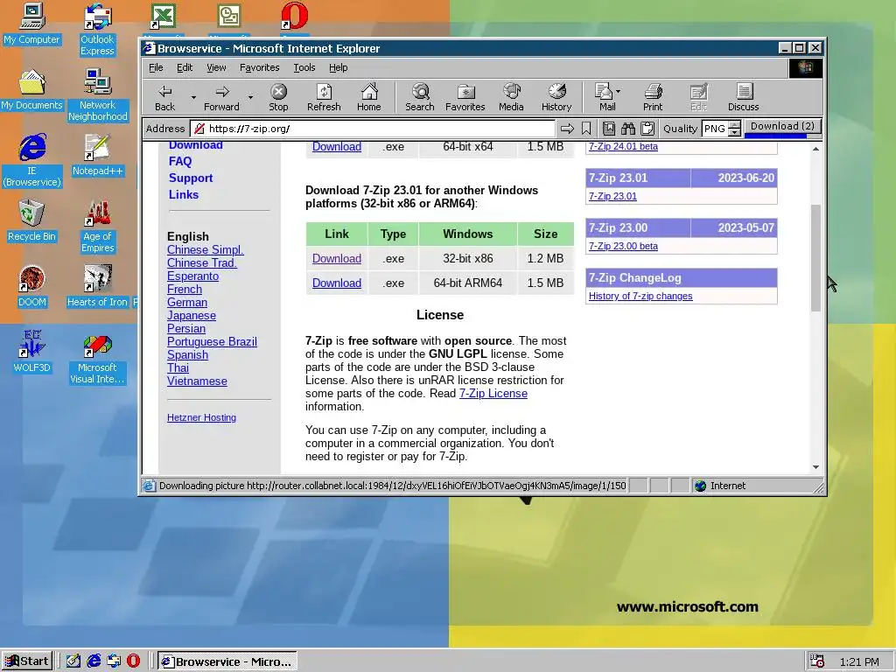Select the Age of Empires desktop shortcut
The image size is (896, 672).
(x=98, y=227)
